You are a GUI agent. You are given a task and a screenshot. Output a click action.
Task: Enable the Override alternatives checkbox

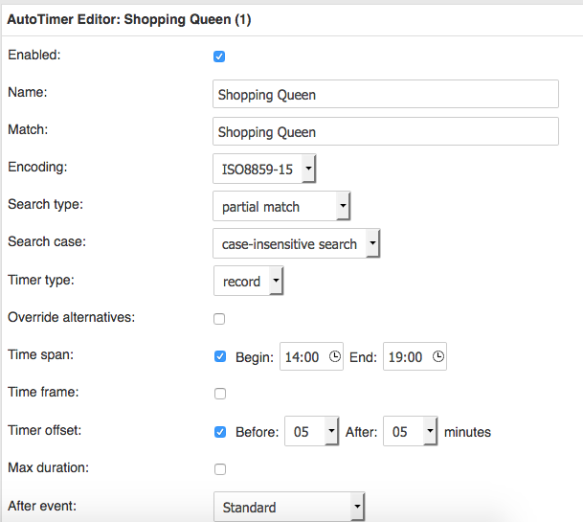tap(219, 319)
